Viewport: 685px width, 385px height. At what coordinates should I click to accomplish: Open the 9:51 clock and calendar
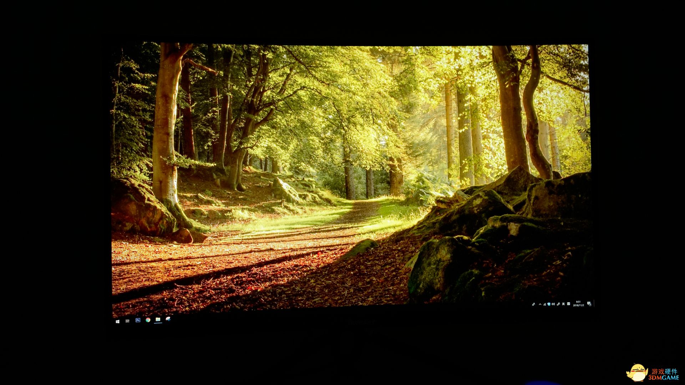(x=578, y=304)
